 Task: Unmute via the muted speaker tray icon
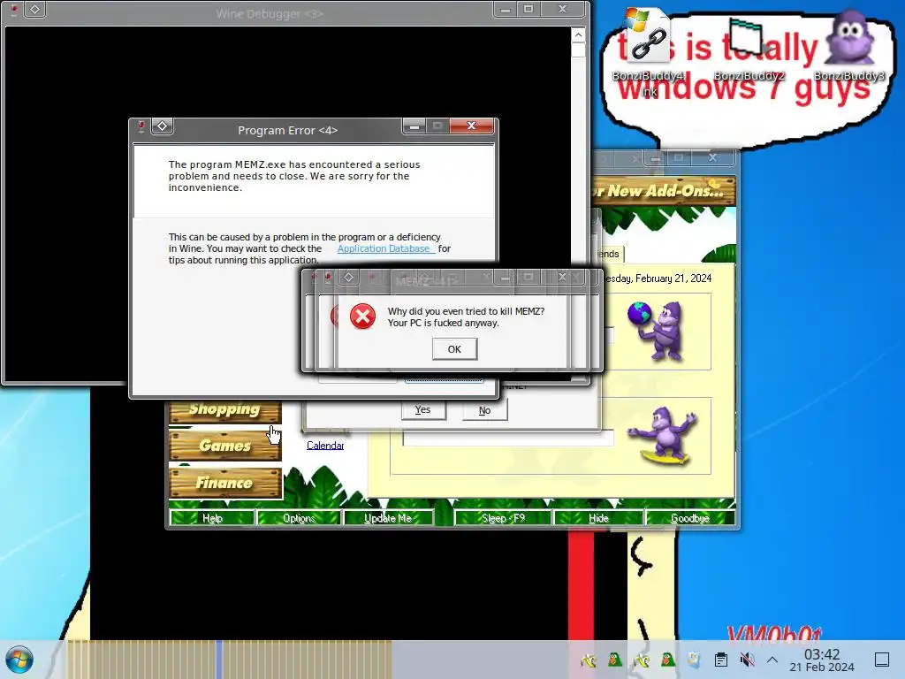point(747,660)
